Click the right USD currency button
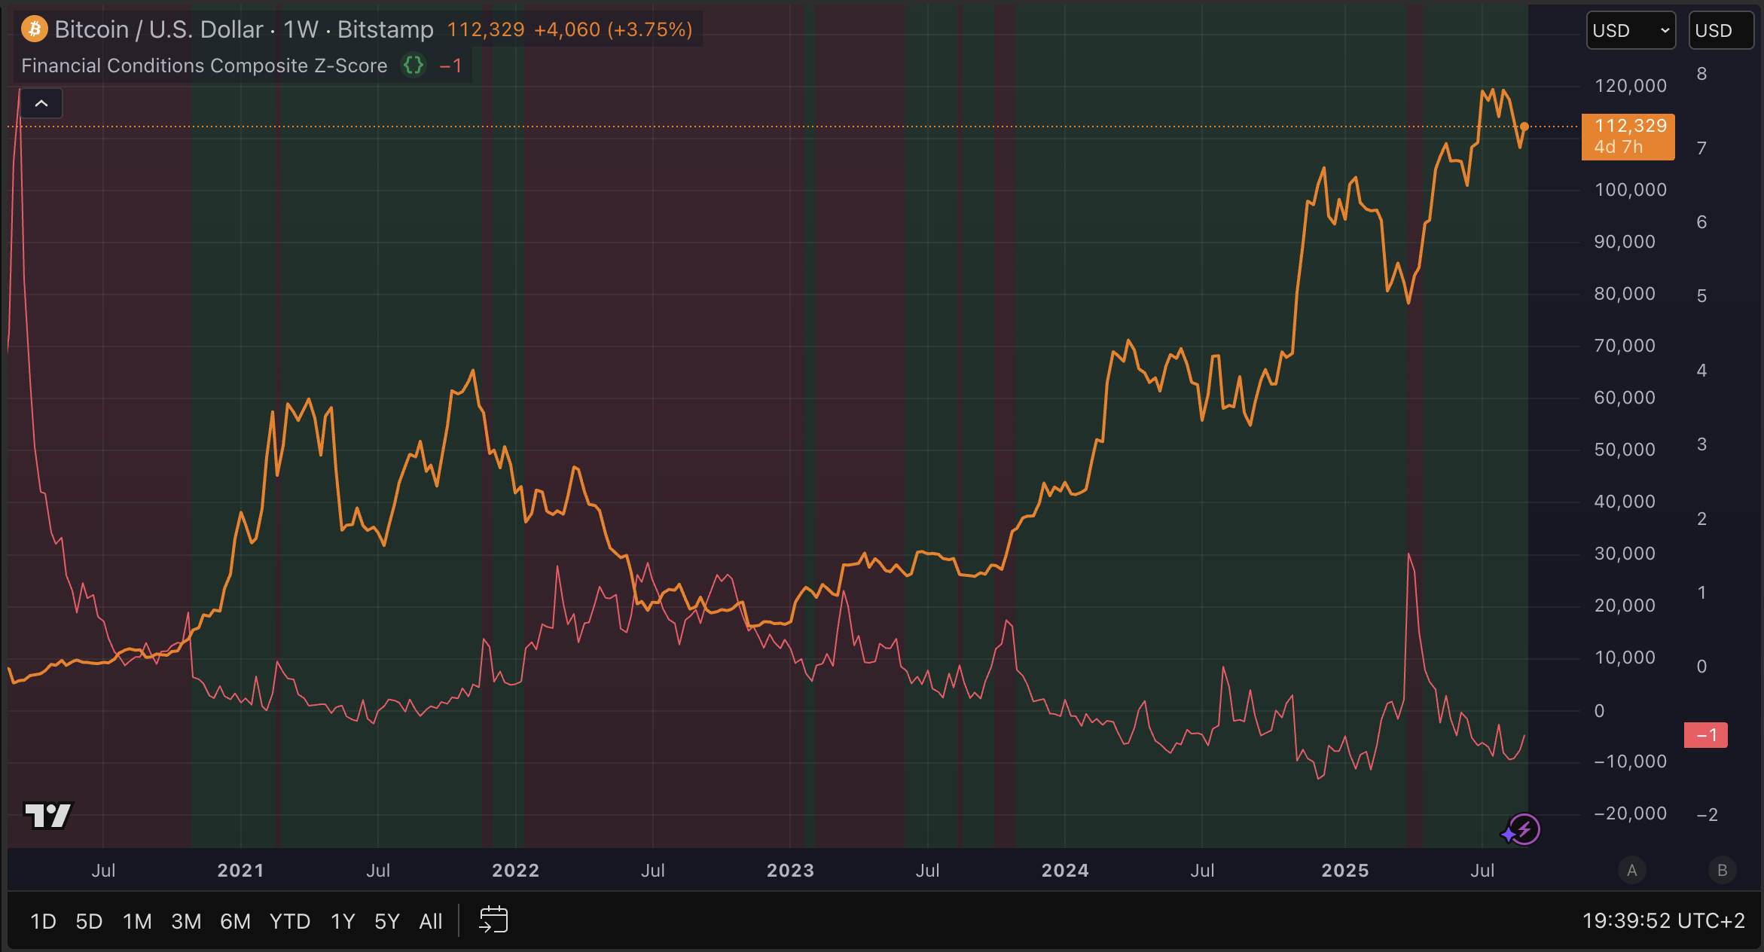 click(x=1720, y=30)
